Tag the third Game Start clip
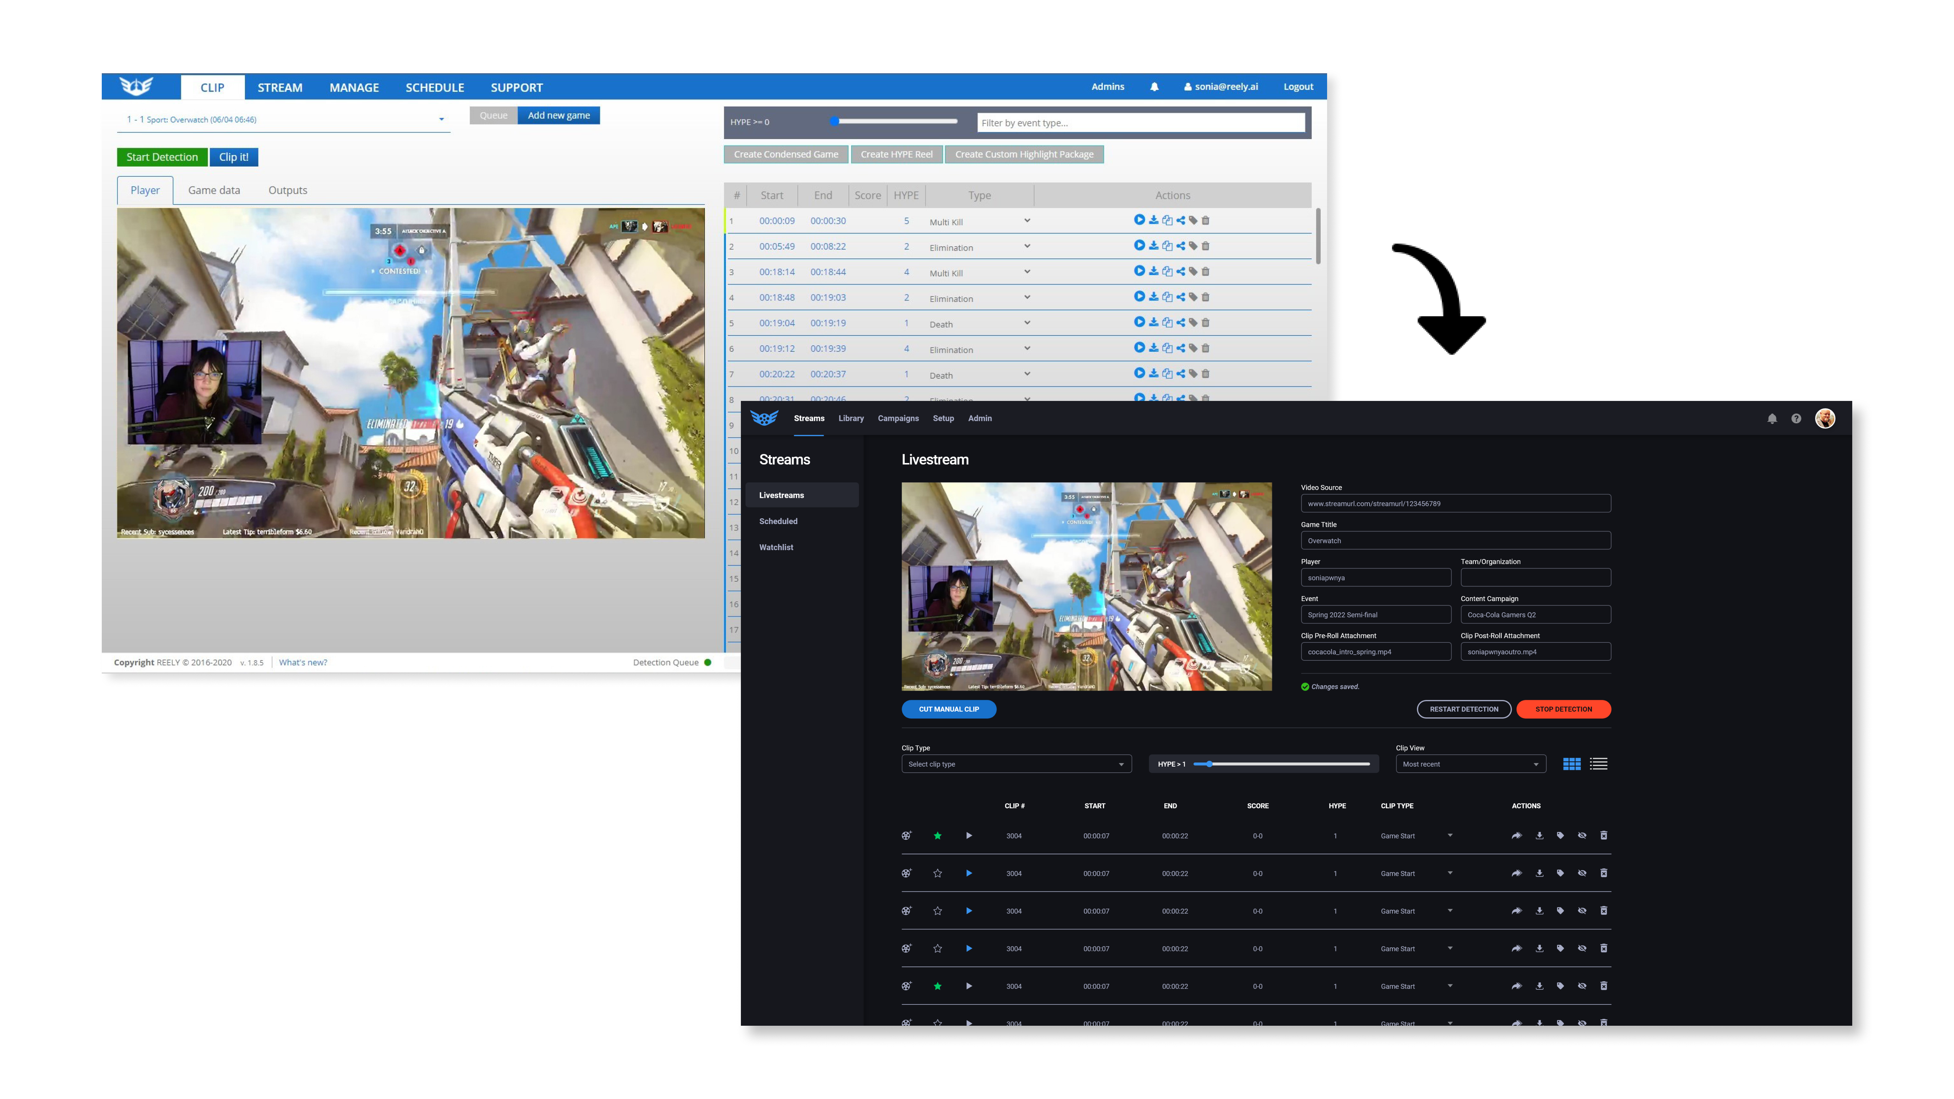Viewport: 1954px width, 1099px height. pyautogui.click(x=1560, y=911)
